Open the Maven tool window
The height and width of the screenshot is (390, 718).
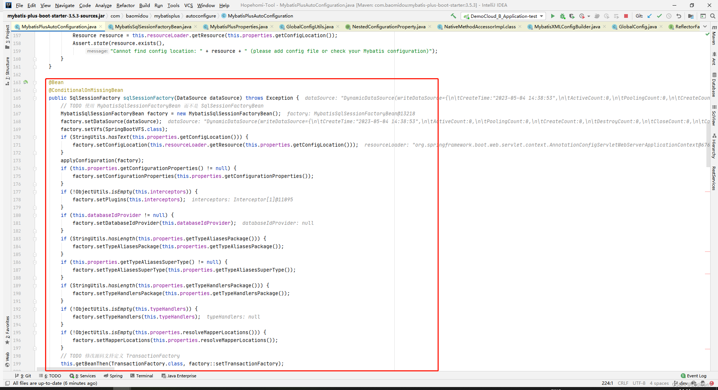click(714, 35)
